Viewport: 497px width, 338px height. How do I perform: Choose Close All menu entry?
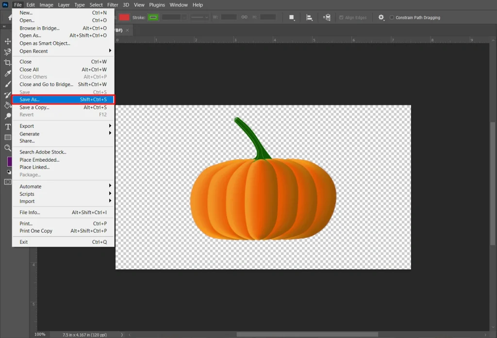(x=63, y=69)
